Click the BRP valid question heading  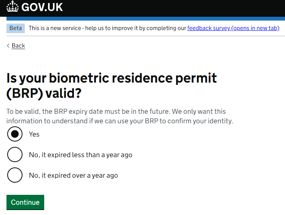pos(111,86)
